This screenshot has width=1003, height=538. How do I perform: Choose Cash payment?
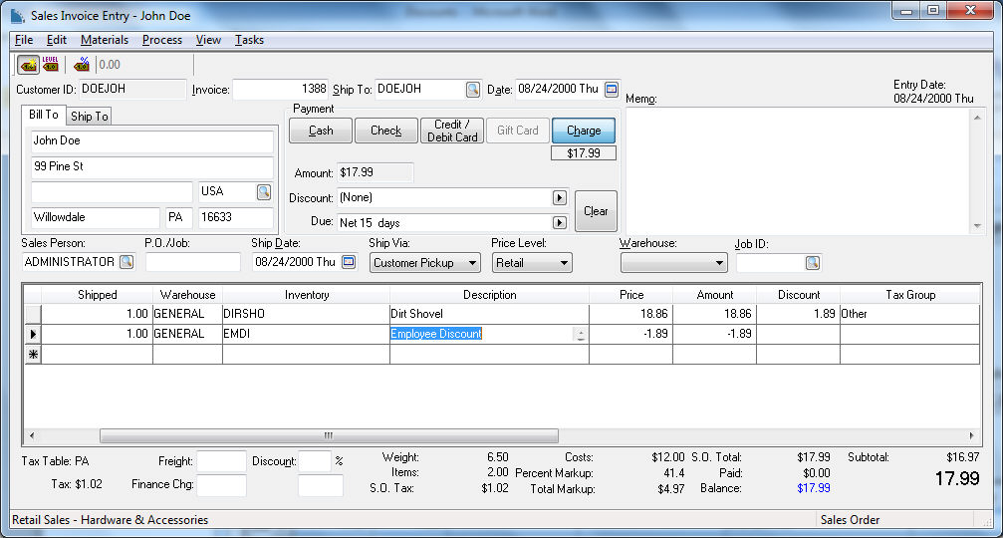[321, 131]
